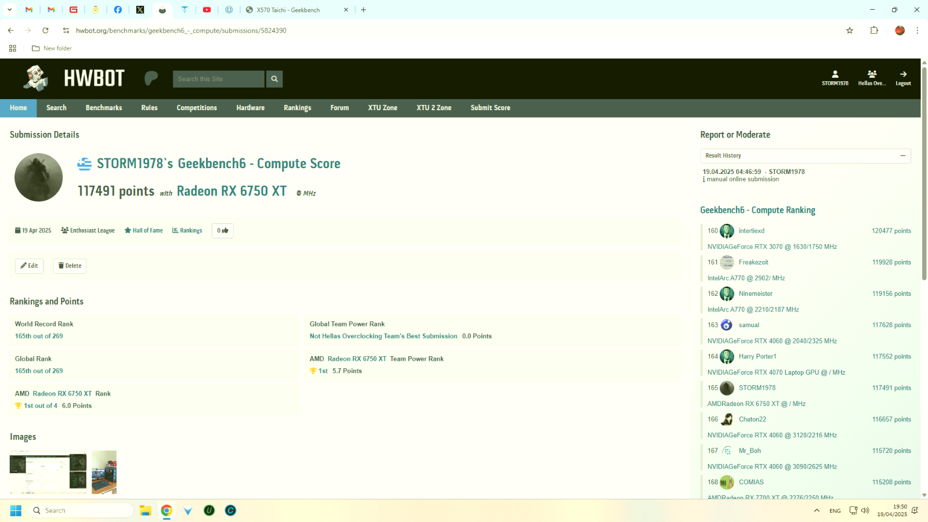Image resolution: width=928 pixels, height=522 pixels.
Task: Close the X570 Taichi - Geekbench tab
Action: click(346, 10)
